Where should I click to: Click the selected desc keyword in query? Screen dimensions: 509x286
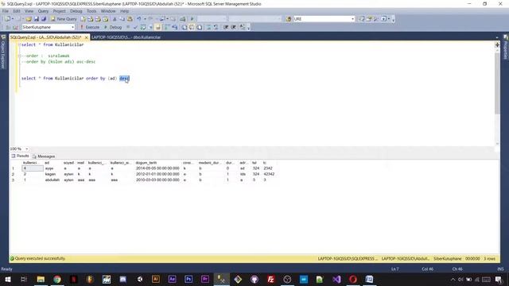pos(124,79)
